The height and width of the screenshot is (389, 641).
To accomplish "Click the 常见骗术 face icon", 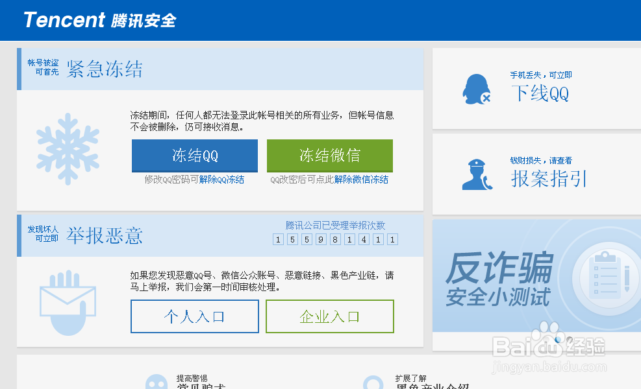I will point(157,383).
